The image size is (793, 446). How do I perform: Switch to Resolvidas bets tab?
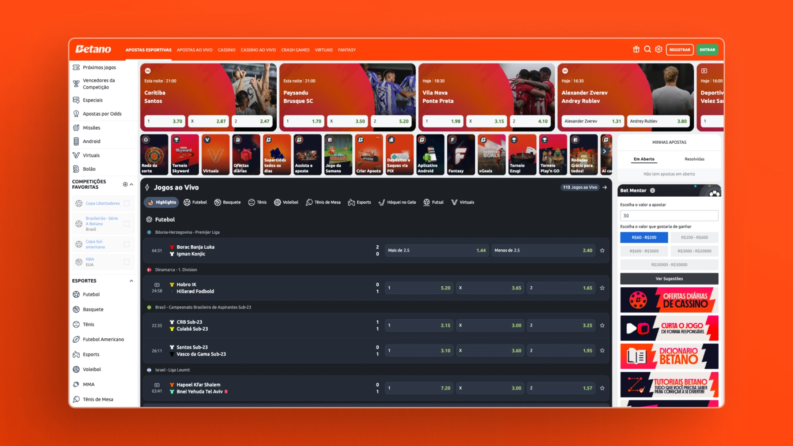[x=695, y=159]
